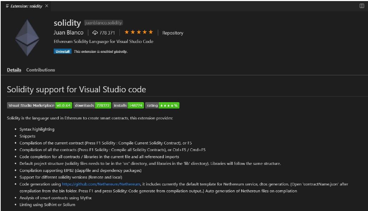Image resolution: width=368 pixels, height=211 pixels.
Task: Click the preview icon on the tab
Action: tap(7, 6)
